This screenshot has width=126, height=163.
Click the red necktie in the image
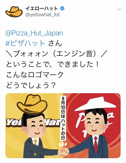[x=96, y=144]
